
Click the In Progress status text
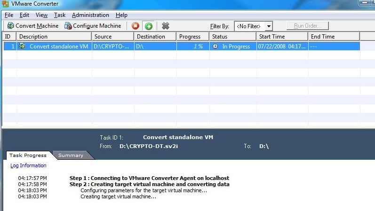coord(236,47)
